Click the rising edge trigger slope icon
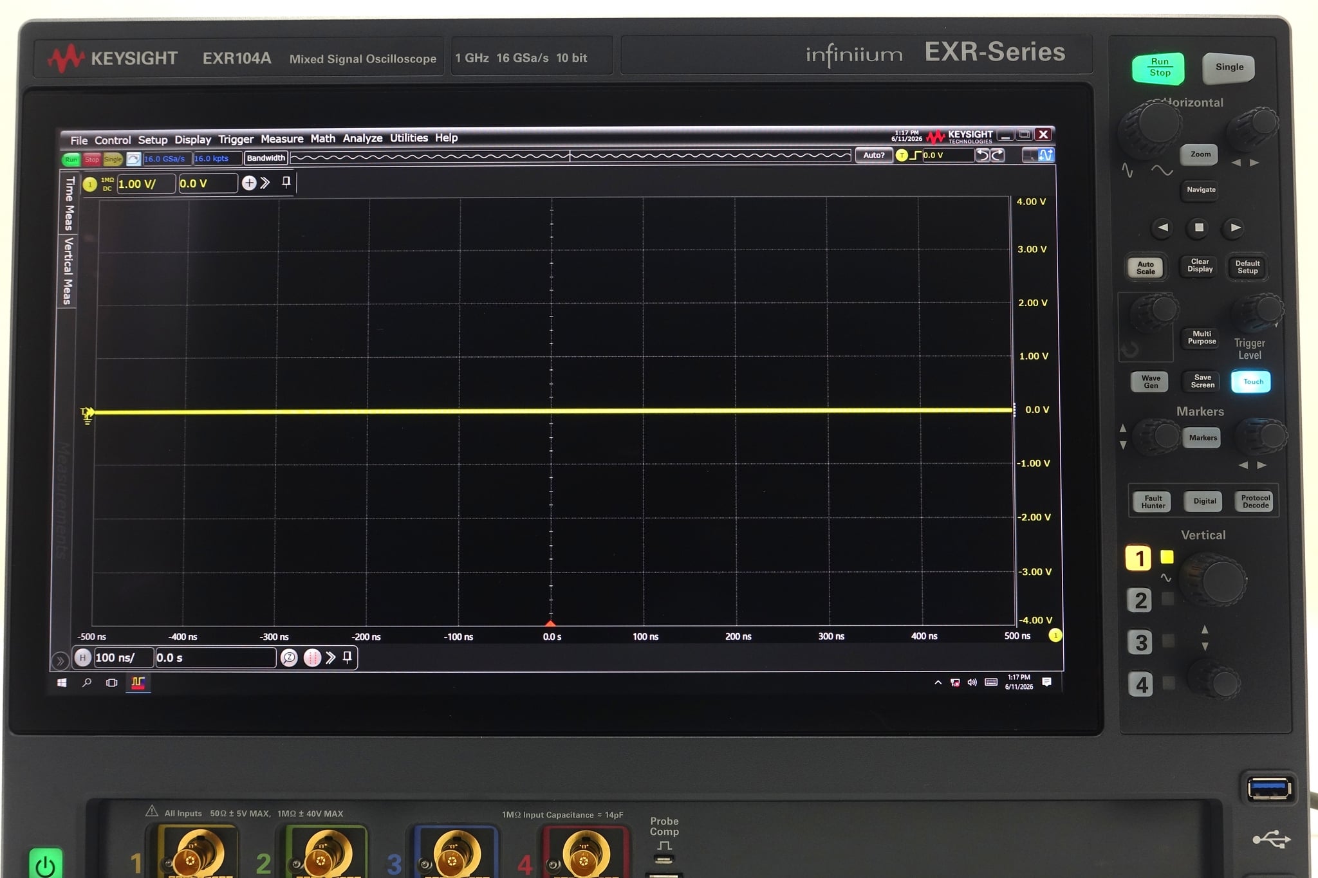1318x878 pixels. [916, 155]
